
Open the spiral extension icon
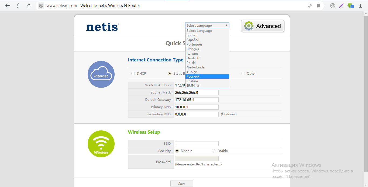point(333,6)
